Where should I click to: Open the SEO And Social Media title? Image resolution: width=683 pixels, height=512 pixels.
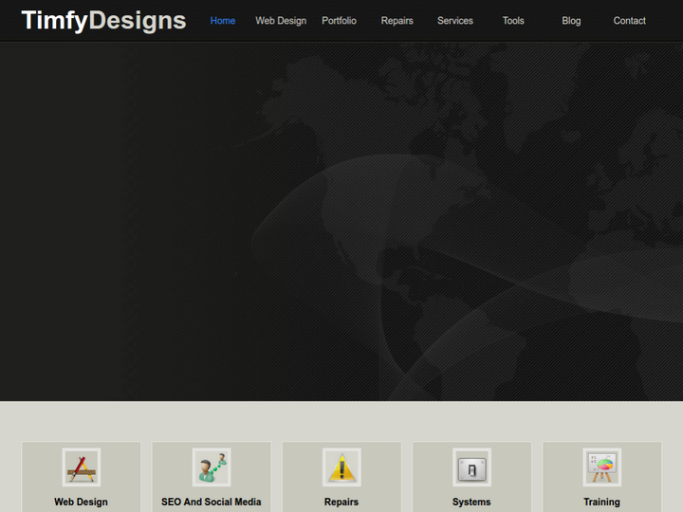tap(212, 502)
